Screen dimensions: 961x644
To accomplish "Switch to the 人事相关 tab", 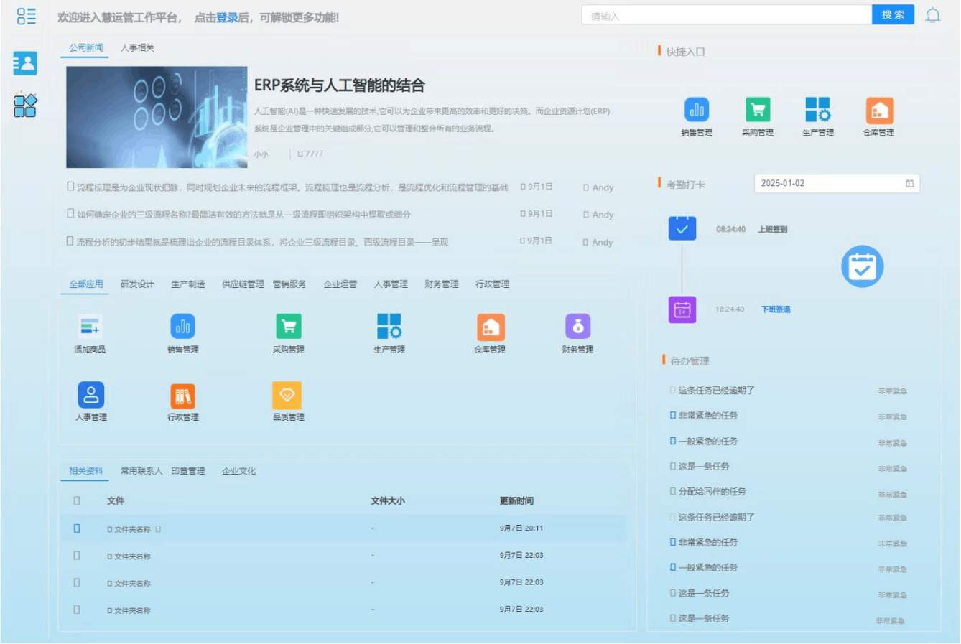I will [136, 47].
